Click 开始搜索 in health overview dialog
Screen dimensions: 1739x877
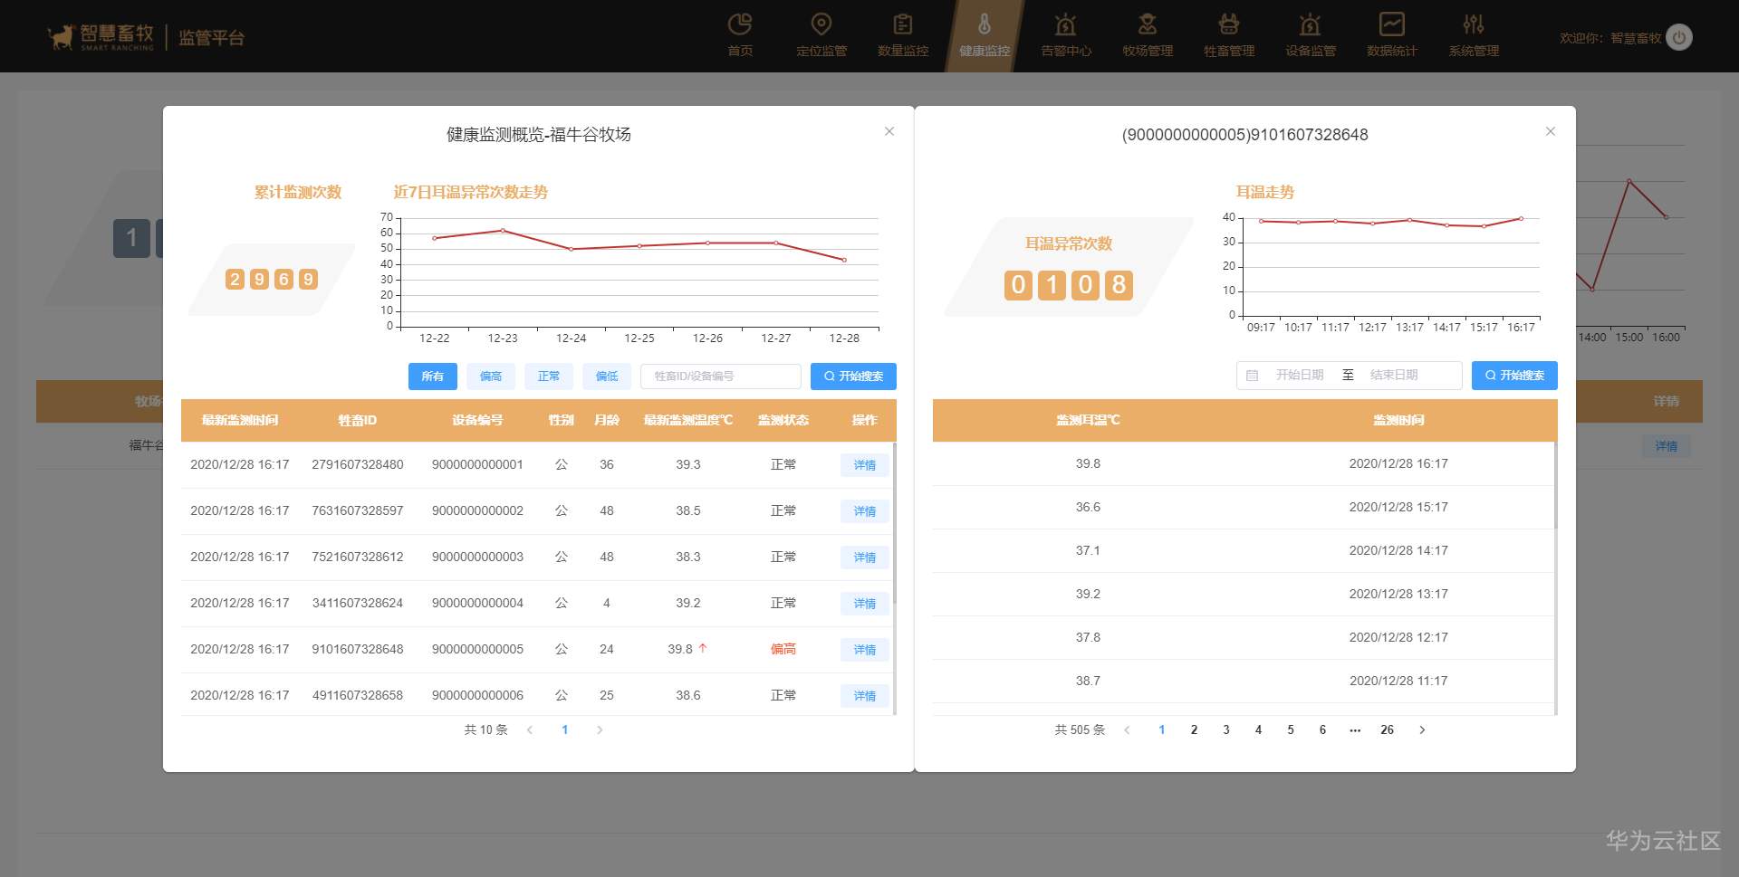853,377
